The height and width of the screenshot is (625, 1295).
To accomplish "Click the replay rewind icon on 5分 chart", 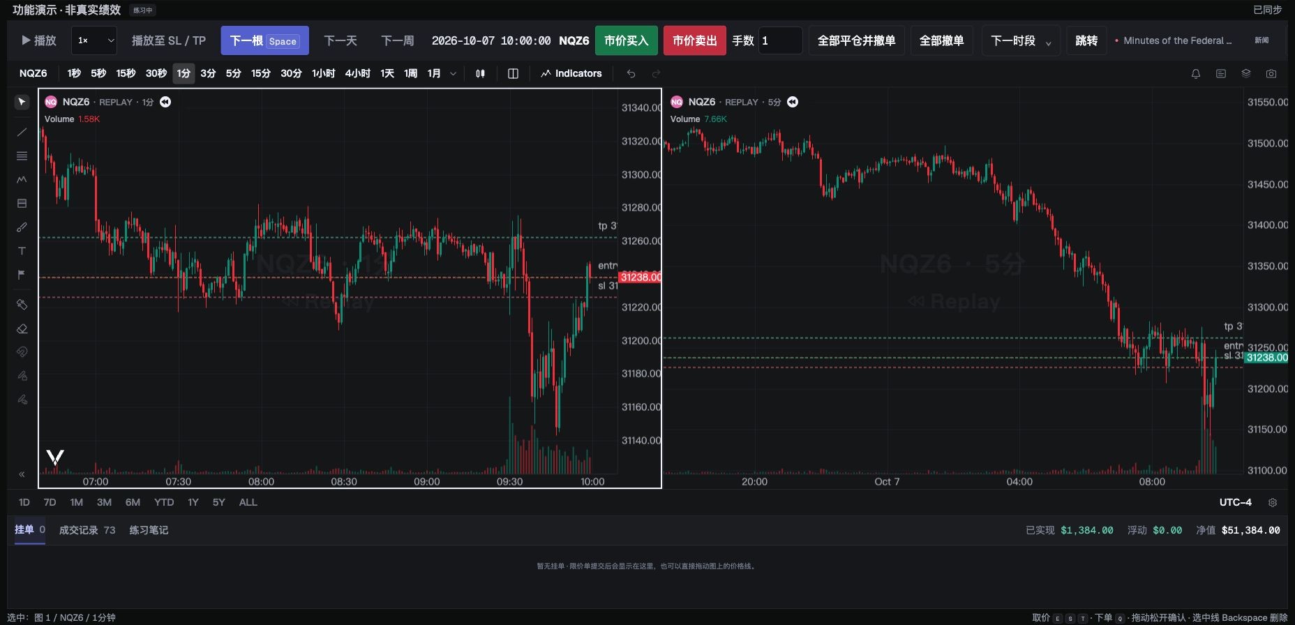I will pos(793,102).
